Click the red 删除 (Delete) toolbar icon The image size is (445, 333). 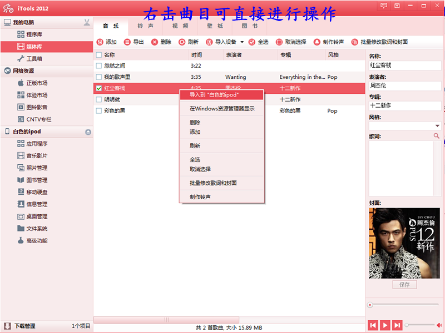[x=155, y=42]
